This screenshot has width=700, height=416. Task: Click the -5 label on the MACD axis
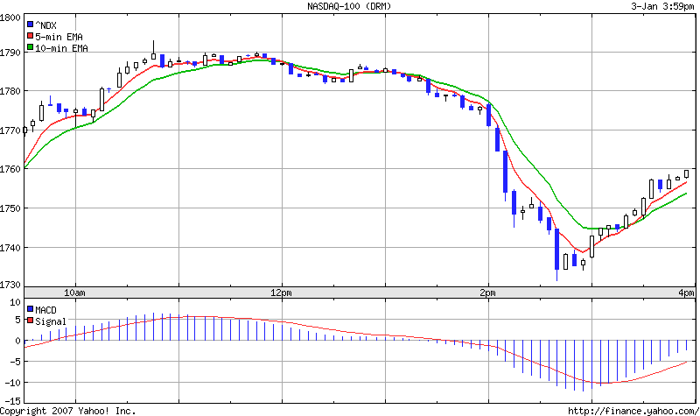click(15, 362)
